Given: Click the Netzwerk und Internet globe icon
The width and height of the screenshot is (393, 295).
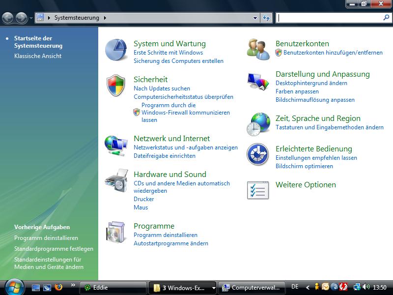Looking at the screenshot, I should [116, 145].
